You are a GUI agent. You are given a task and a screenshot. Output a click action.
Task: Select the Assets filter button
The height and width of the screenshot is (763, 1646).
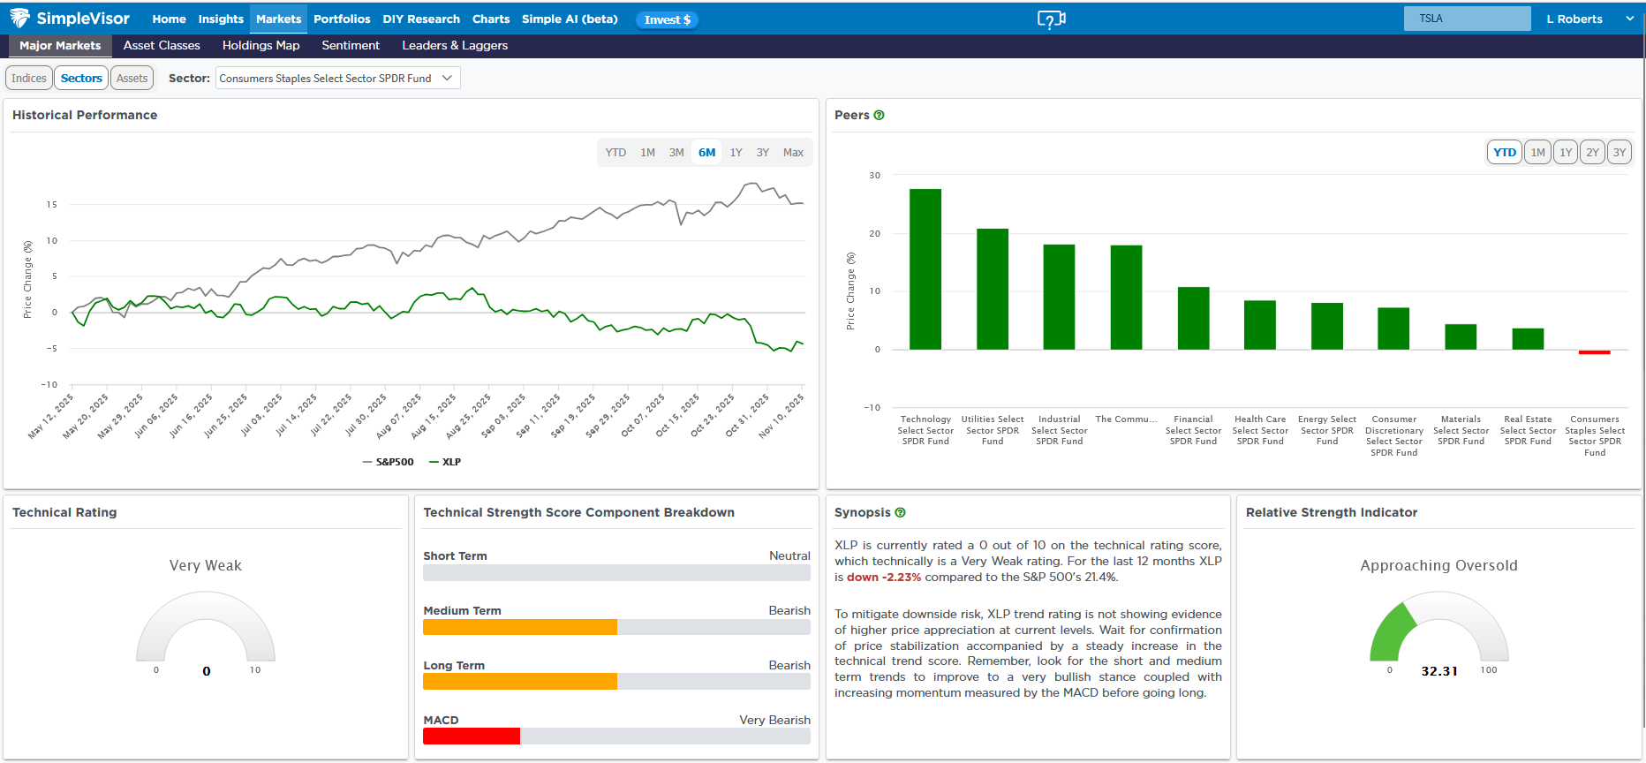(x=132, y=79)
